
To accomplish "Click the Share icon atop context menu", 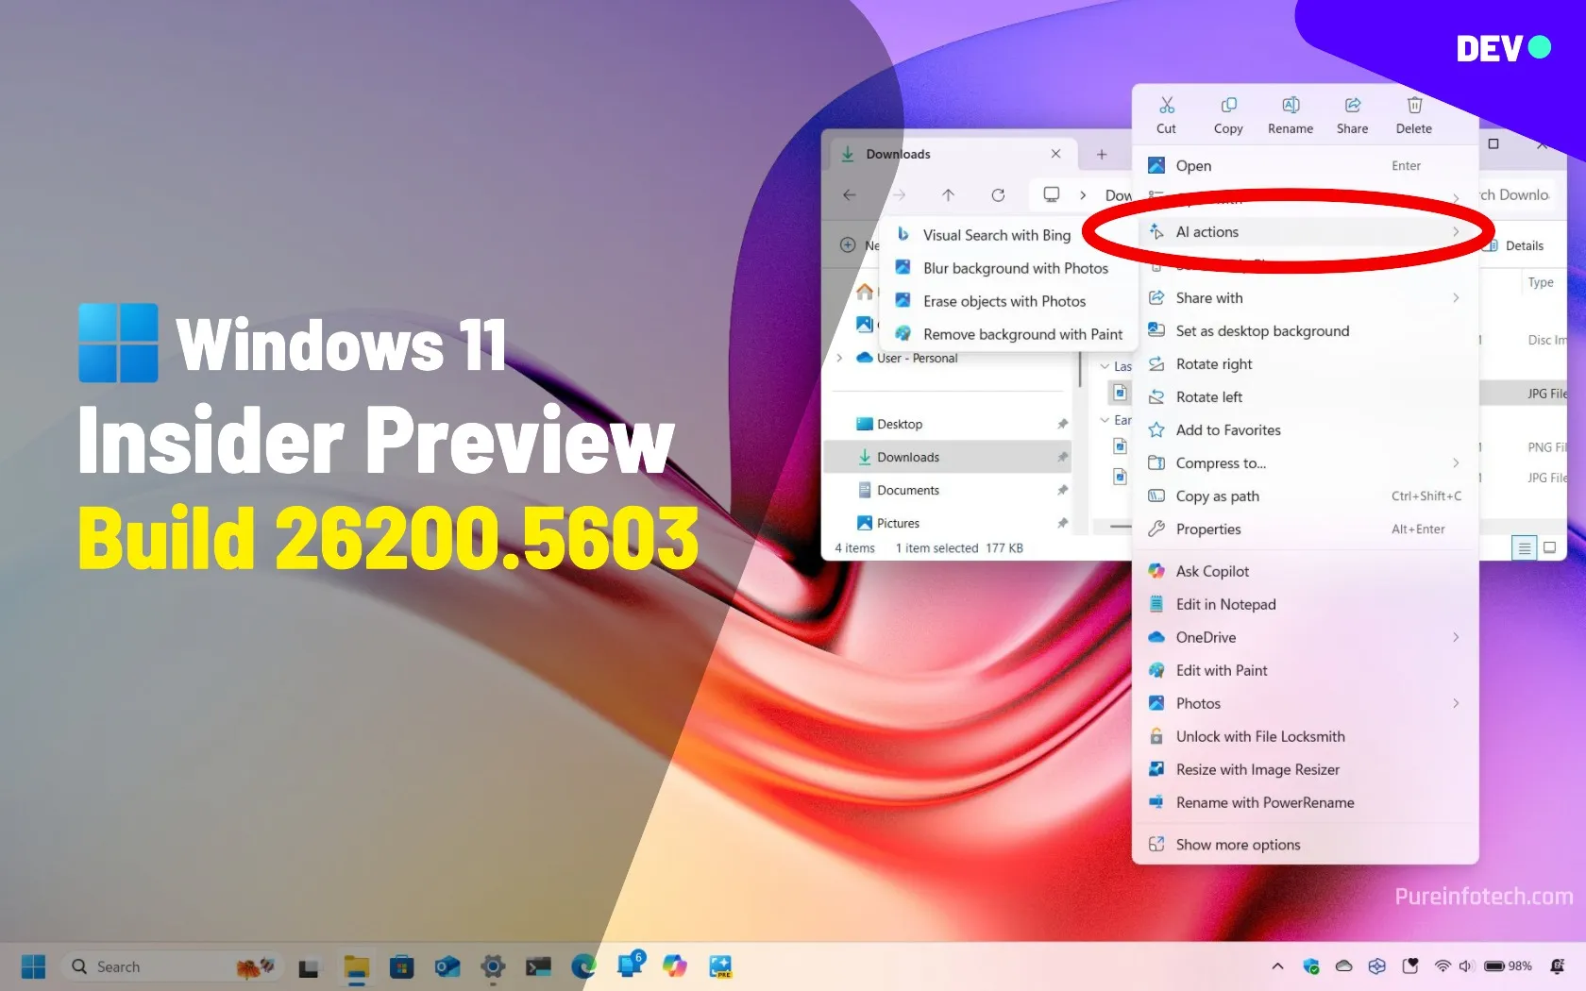I will point(1352,105).
